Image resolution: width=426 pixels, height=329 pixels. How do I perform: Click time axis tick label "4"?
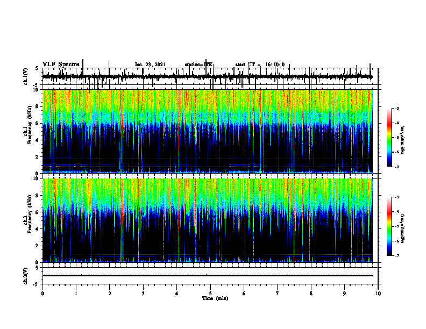tap(177, 294)
